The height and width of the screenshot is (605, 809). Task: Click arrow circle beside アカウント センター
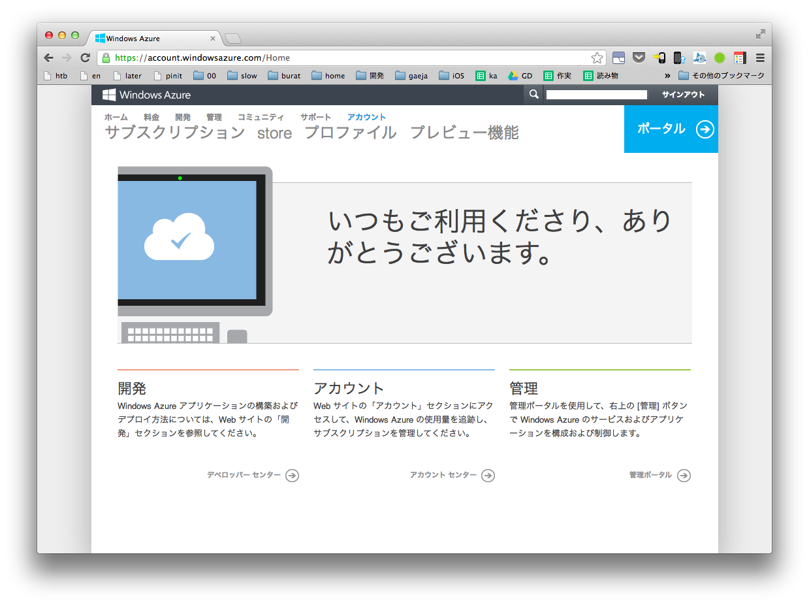(488, 476)
